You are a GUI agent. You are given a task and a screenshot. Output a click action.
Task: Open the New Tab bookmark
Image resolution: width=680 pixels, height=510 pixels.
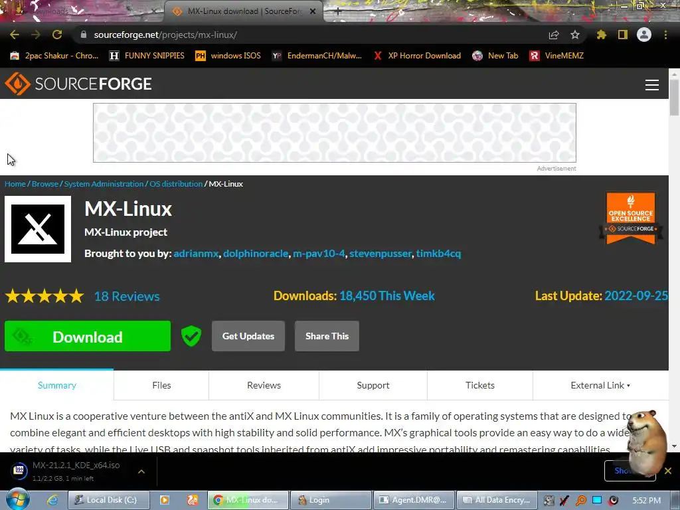point(495,56)
